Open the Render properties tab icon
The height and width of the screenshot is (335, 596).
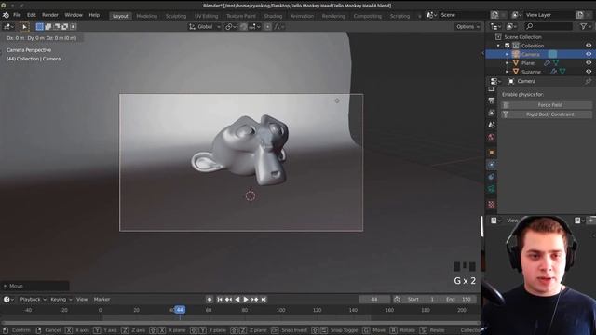tap(492, 89)
